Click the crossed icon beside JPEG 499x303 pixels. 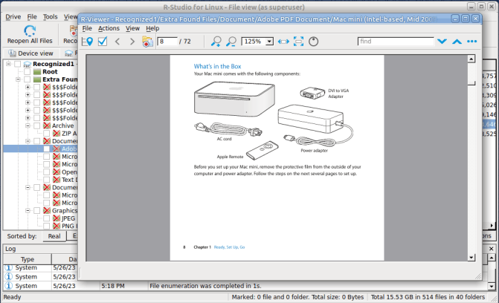tap(57, 218)
